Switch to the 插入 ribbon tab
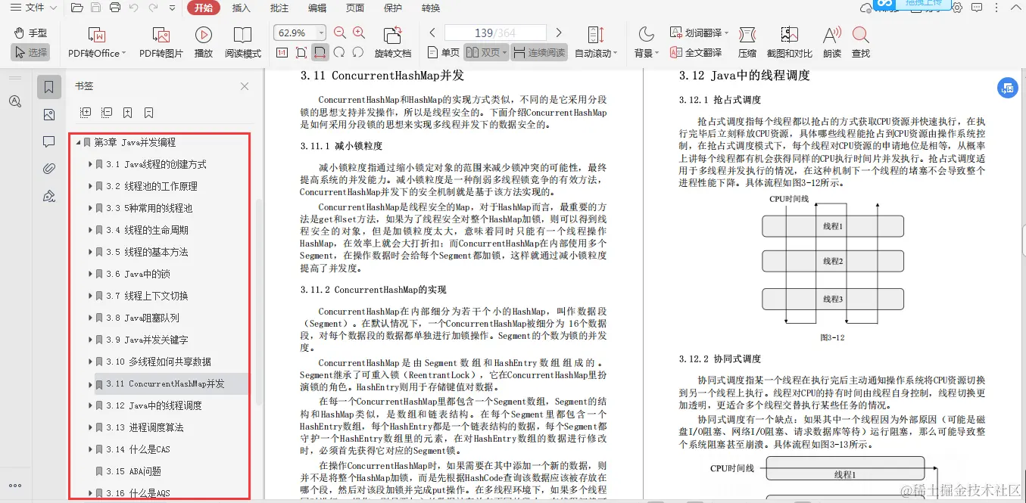This screenshot has height=503, width=1026. [240, 8]
